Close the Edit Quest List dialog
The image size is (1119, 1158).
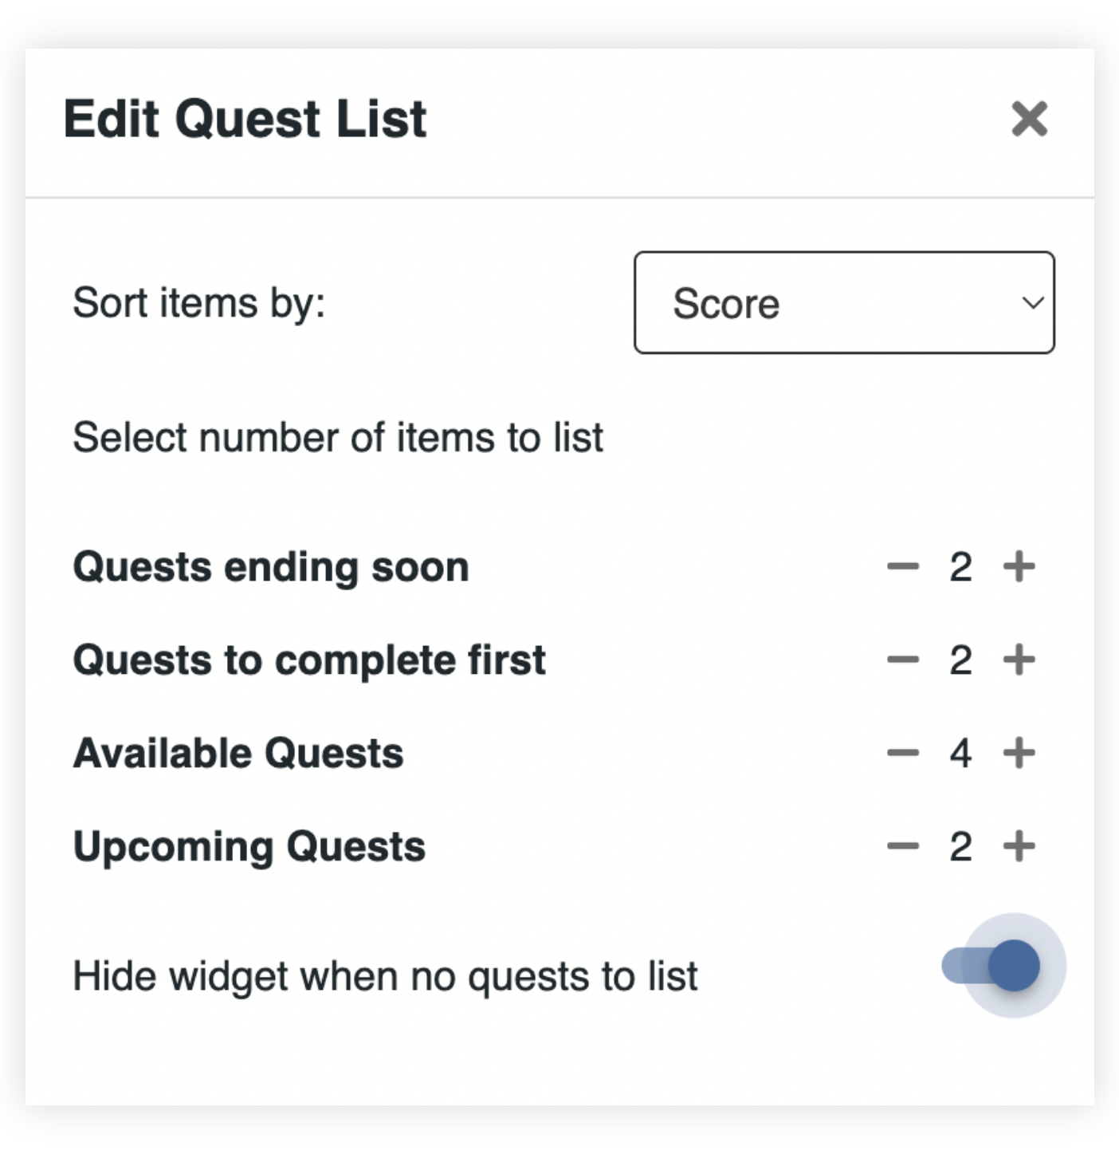[x=1029, y=120]
